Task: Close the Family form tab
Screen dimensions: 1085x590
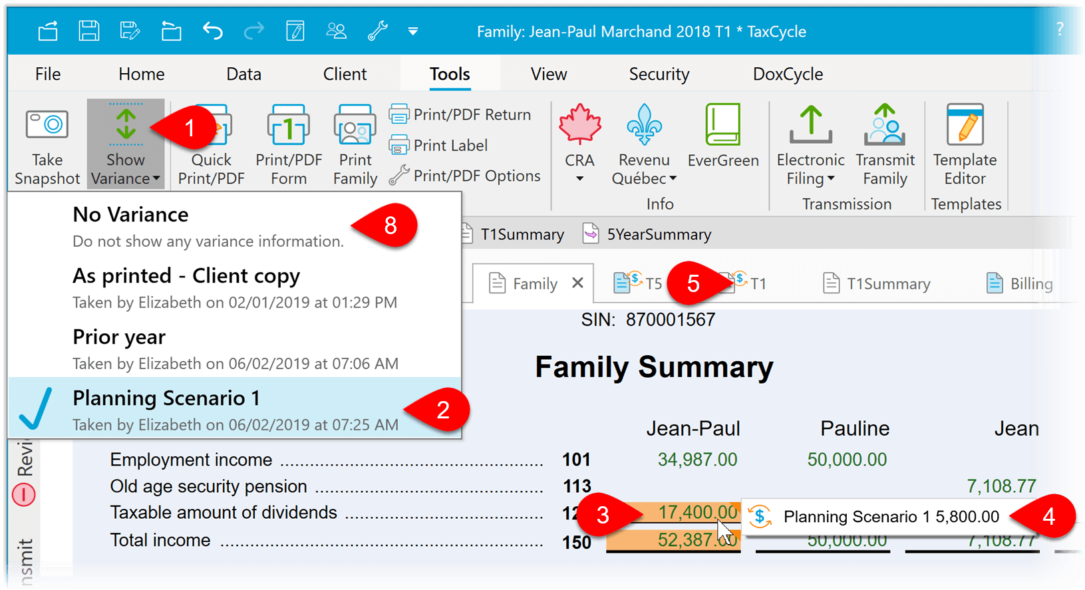Action: tap(577, 283)
